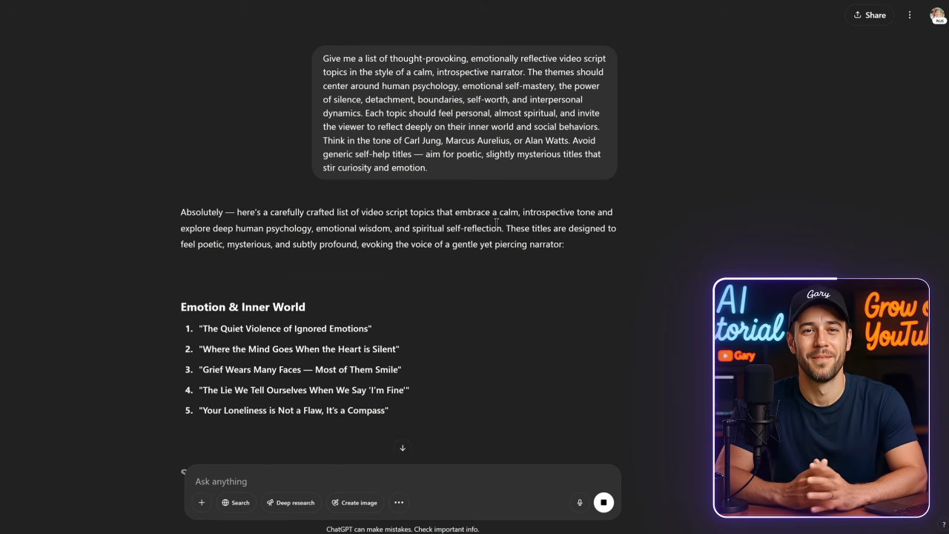Click the globe icon in Search chip

point(225,503)
